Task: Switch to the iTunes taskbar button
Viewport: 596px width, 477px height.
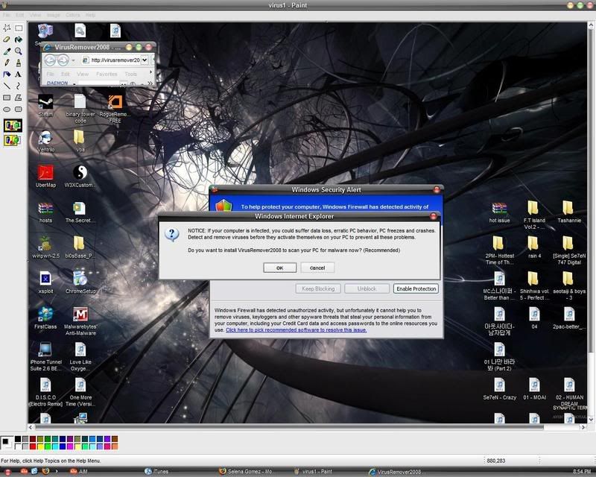Action: 157,472
